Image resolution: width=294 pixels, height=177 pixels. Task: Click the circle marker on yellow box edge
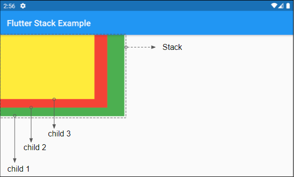54,99
